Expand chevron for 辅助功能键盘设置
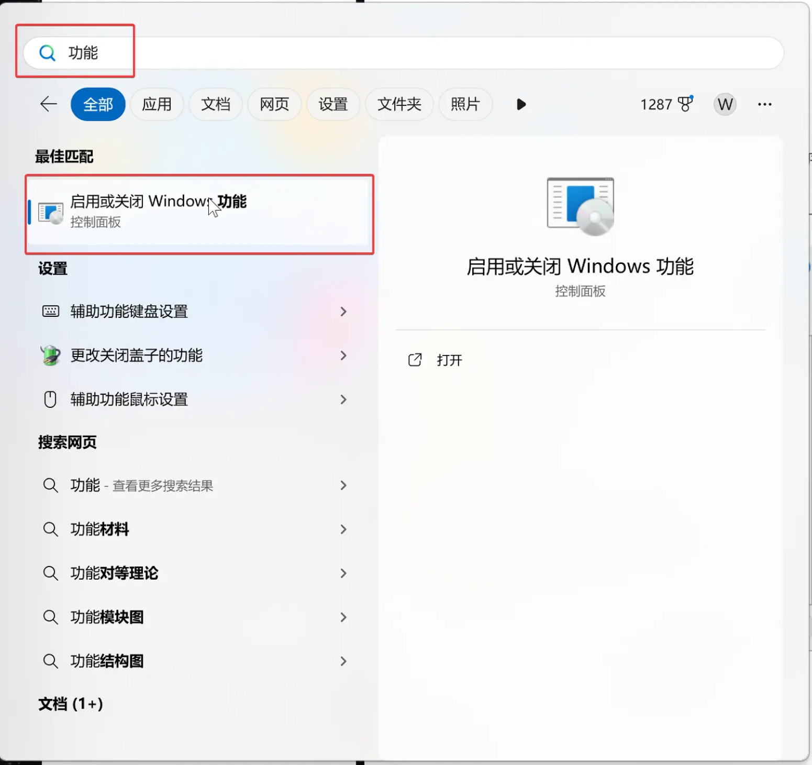Viewport: 812px width, 765px height. coord(343,312)
